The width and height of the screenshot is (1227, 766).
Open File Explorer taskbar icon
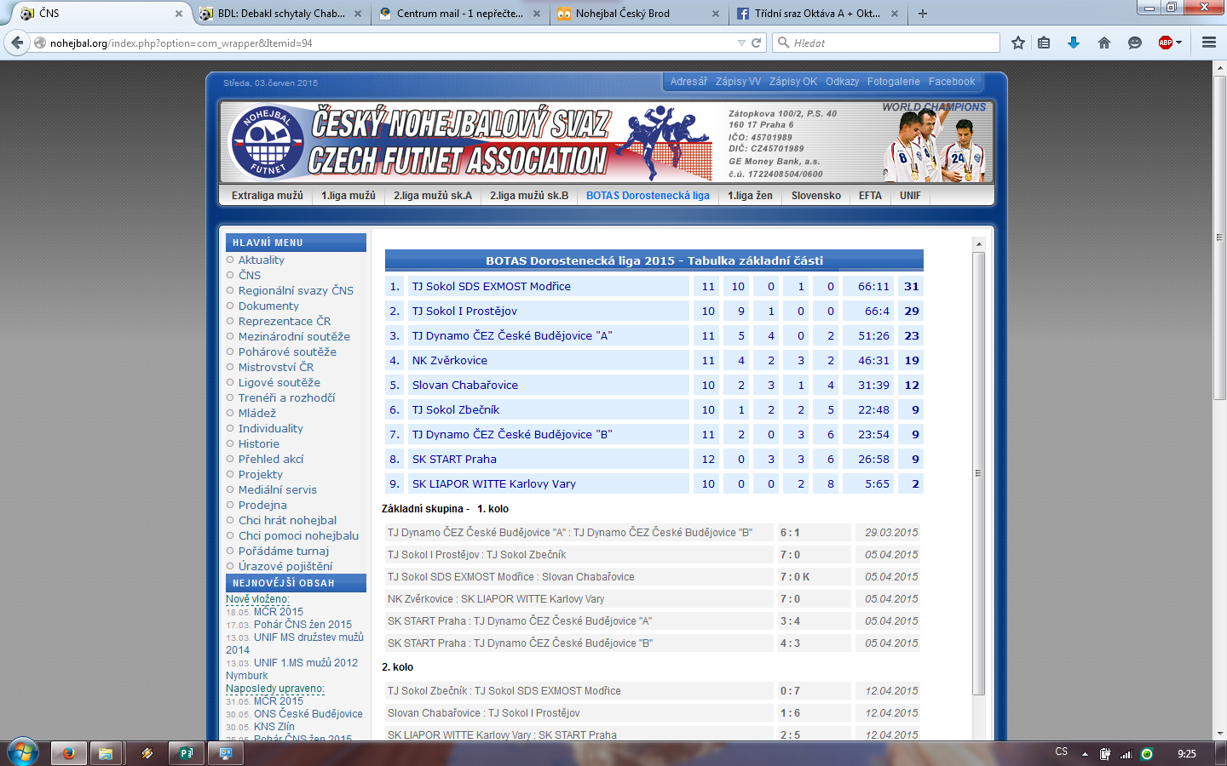(x=106, y=753)
